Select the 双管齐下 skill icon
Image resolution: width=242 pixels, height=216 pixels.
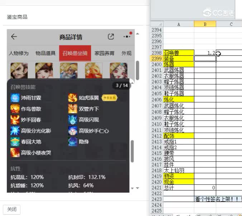[x=73, y=109]
